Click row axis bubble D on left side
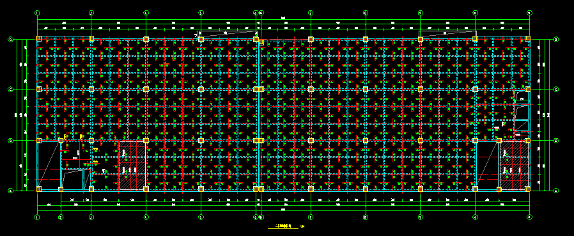 pyautogui.click(x=11, y=39)
